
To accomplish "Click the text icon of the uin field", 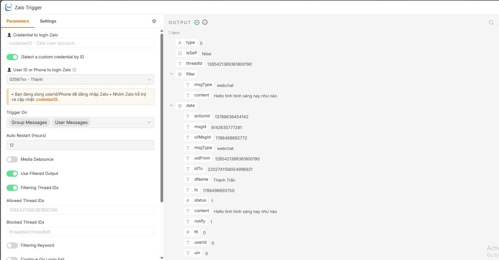I will [x=188, y=253].
